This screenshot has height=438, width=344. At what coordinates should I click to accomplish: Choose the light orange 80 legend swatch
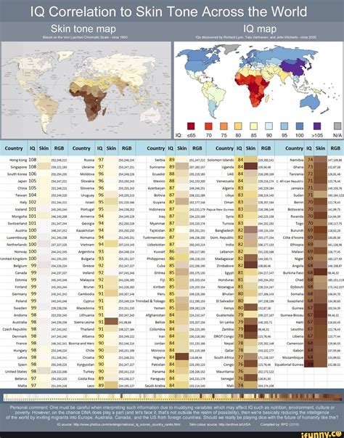click(238, 126)
